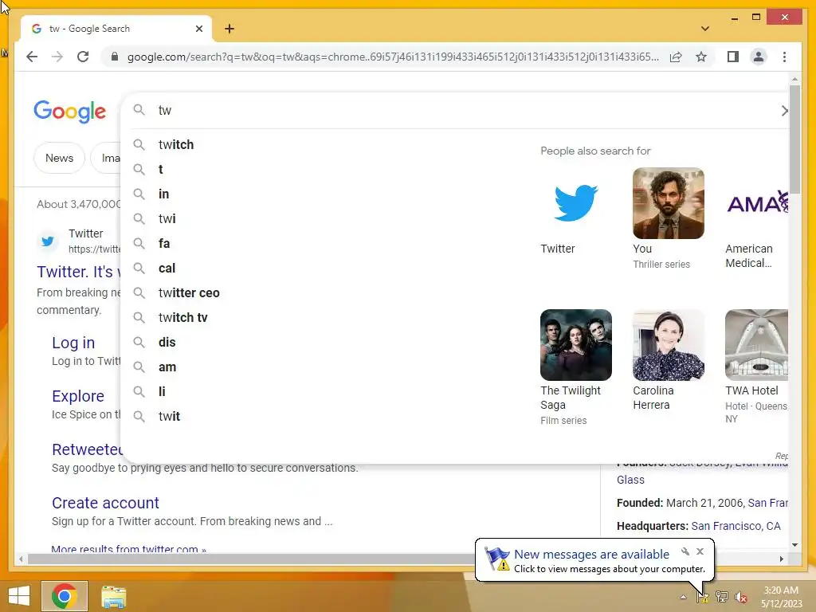Click the magnifier icon beside 'twitter ceo'
This screenshot has height=612, width=816.
(139, 292)
